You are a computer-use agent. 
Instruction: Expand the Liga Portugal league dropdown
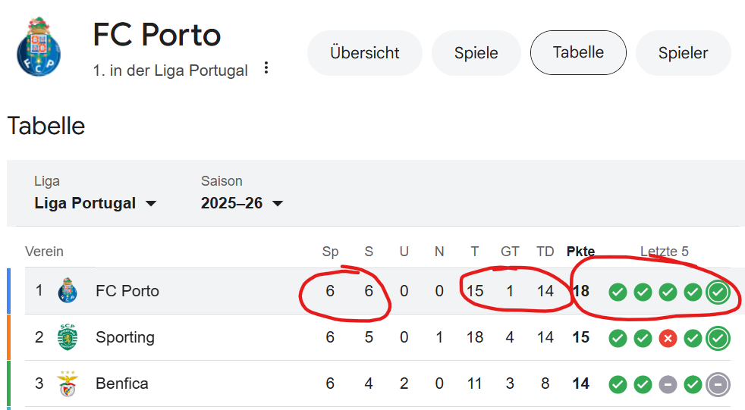click(x=96, y=203)
